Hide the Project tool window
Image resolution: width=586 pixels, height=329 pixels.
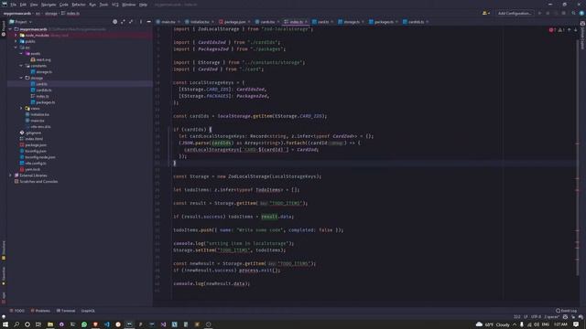tap(148, 22)
